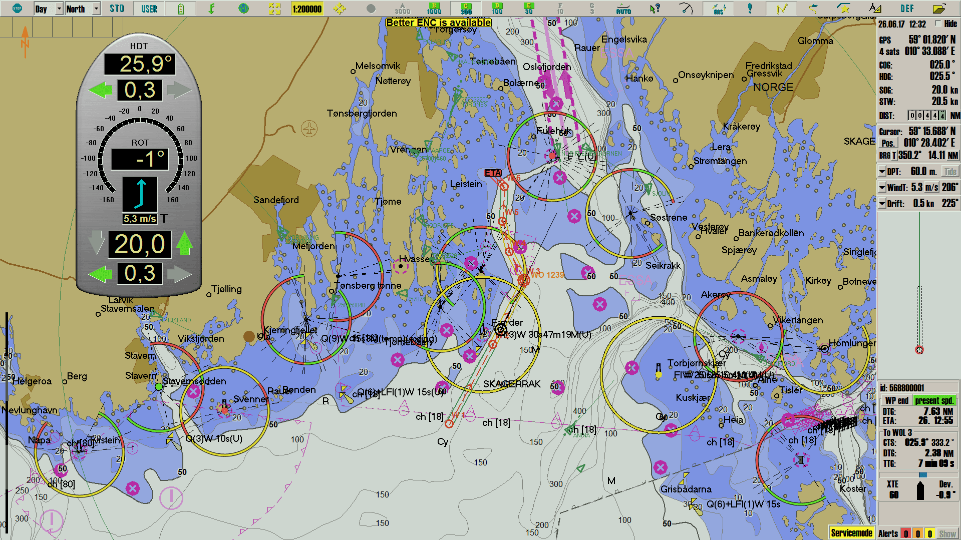Expand the DPT depth section arrow
Screen dimensions: 961x540
pos(882,171)
